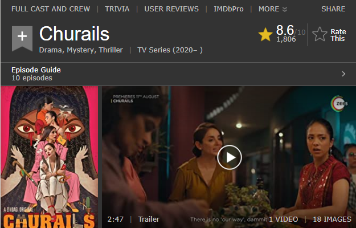Click the SHARE button
Screen dimensions: 356x228
click(333, 9)
